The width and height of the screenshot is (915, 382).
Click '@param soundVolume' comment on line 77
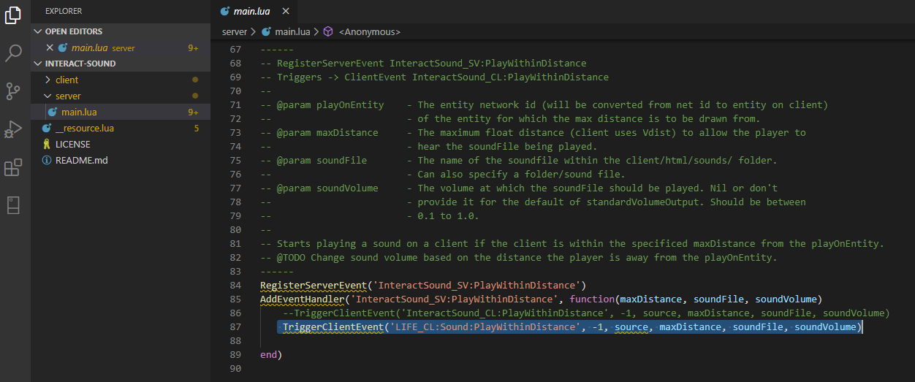[x=327, y=188]
